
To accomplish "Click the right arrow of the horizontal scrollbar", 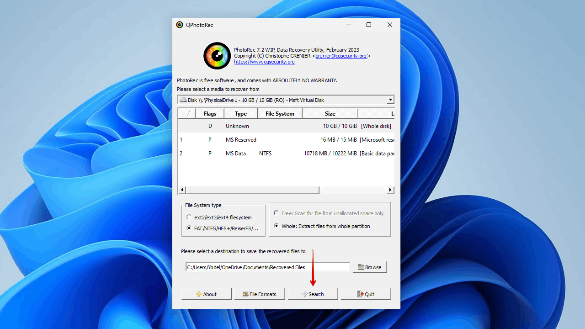I will coord(390,189).
